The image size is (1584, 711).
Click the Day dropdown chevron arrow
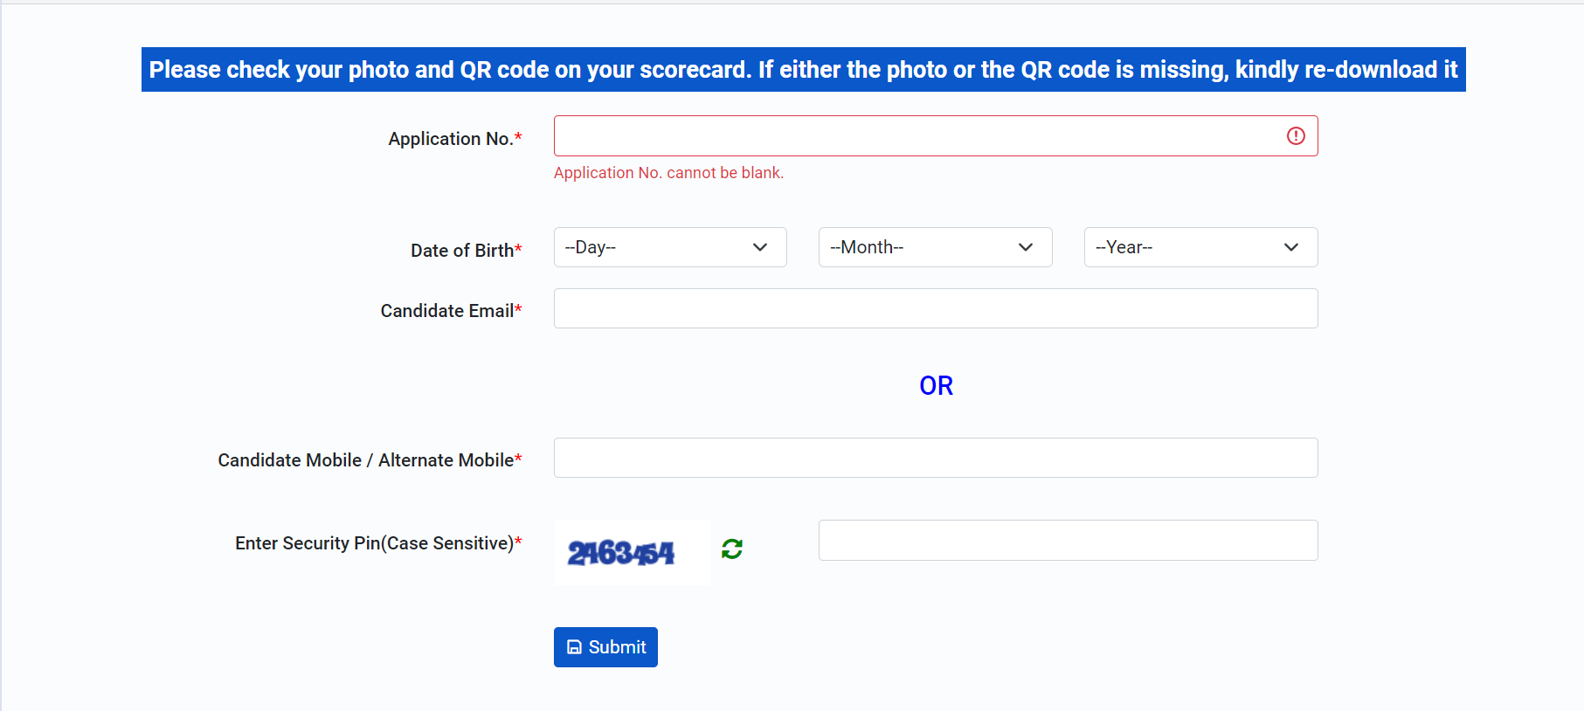[760, 247]
